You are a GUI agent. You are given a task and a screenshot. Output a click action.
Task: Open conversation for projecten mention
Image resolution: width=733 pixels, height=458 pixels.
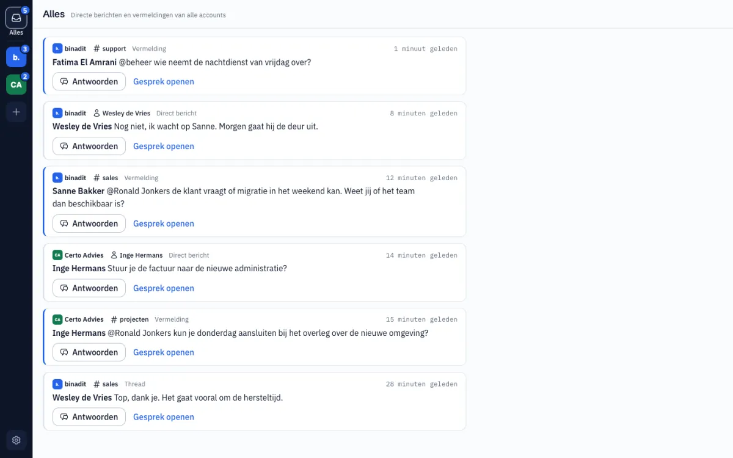pyautogui.click(x=164, y=352)
